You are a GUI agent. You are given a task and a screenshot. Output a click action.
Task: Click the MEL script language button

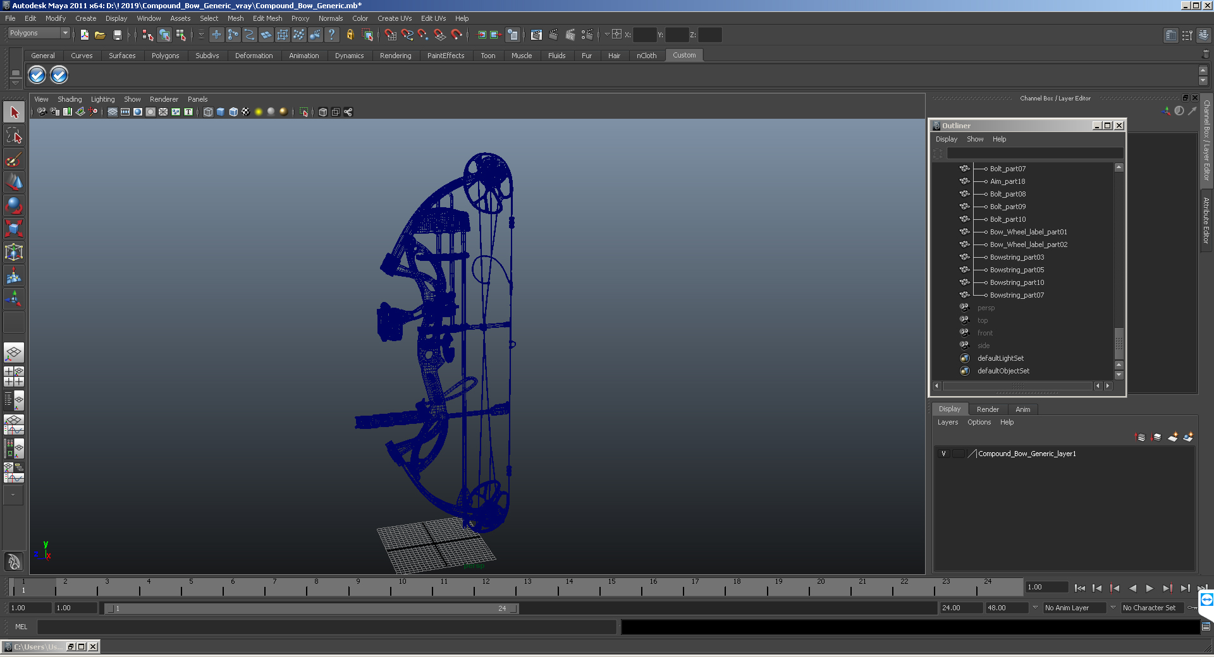21,627
